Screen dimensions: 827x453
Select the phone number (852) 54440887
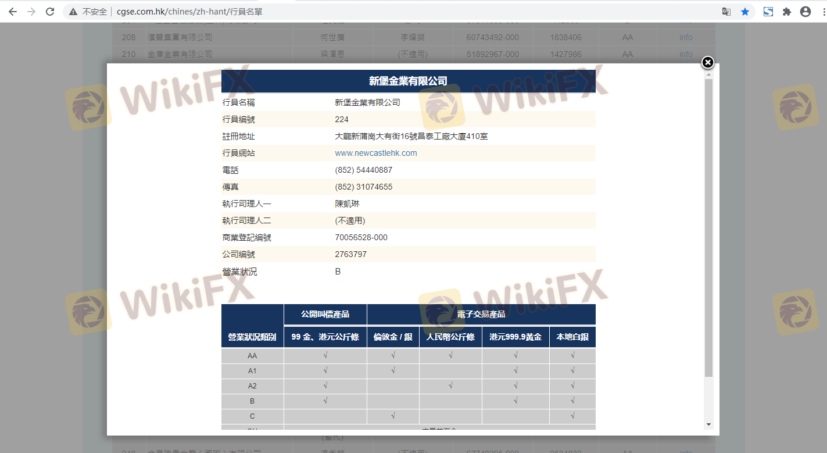click(364, 170)
